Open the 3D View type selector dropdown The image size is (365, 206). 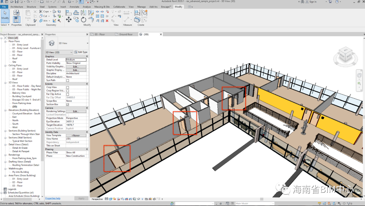click(x=87, y=43)
